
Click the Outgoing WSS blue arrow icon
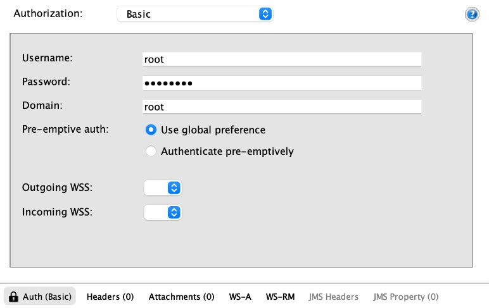(x=174, y=188)
